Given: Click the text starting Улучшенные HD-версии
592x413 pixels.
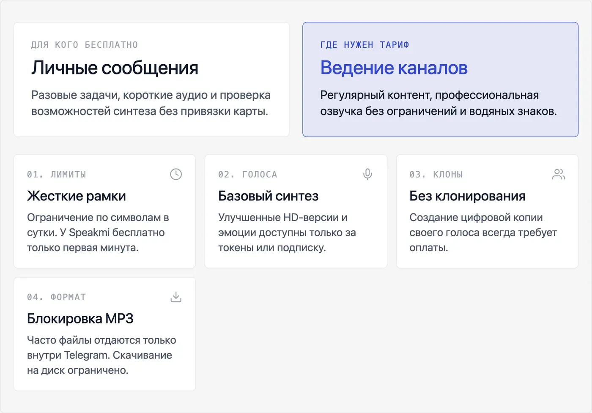Looking at the screenshot, I should [287, 232].
